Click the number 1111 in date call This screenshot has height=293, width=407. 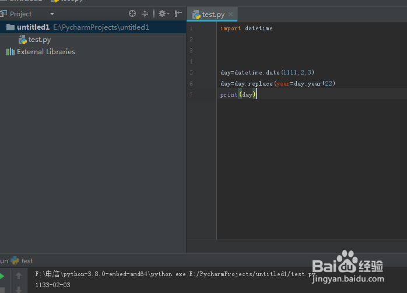pos(290,72)
